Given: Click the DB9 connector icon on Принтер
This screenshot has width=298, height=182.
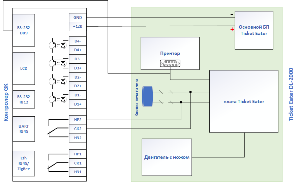Looking at the screenshot, I should click(170, 63).
